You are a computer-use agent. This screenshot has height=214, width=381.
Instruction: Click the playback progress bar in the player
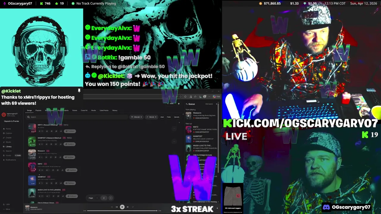(x=122, y=211)
